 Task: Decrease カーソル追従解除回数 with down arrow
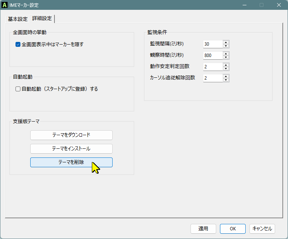point(226,80)
